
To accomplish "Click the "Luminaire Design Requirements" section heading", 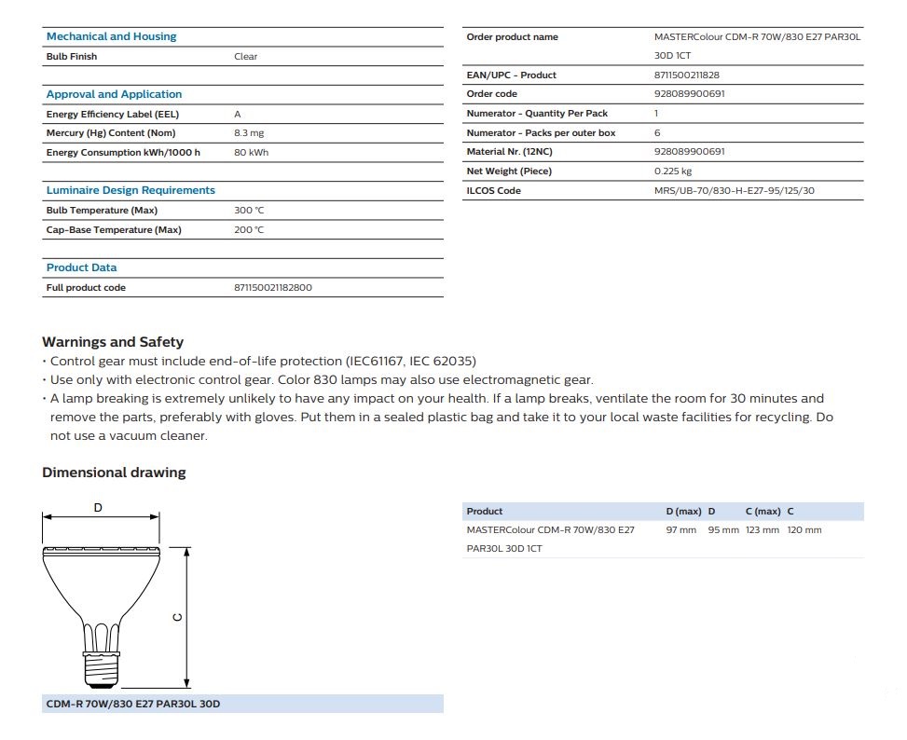I will click(x=131, y=190).
